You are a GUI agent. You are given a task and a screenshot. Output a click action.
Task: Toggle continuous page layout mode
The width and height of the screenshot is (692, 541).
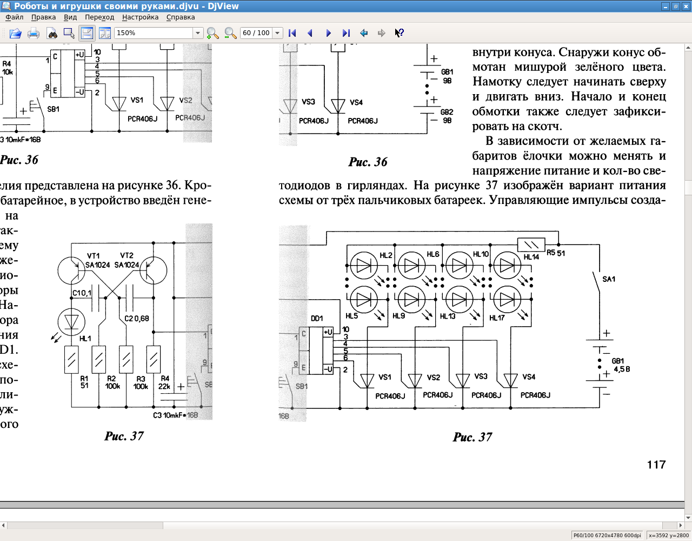87,33
